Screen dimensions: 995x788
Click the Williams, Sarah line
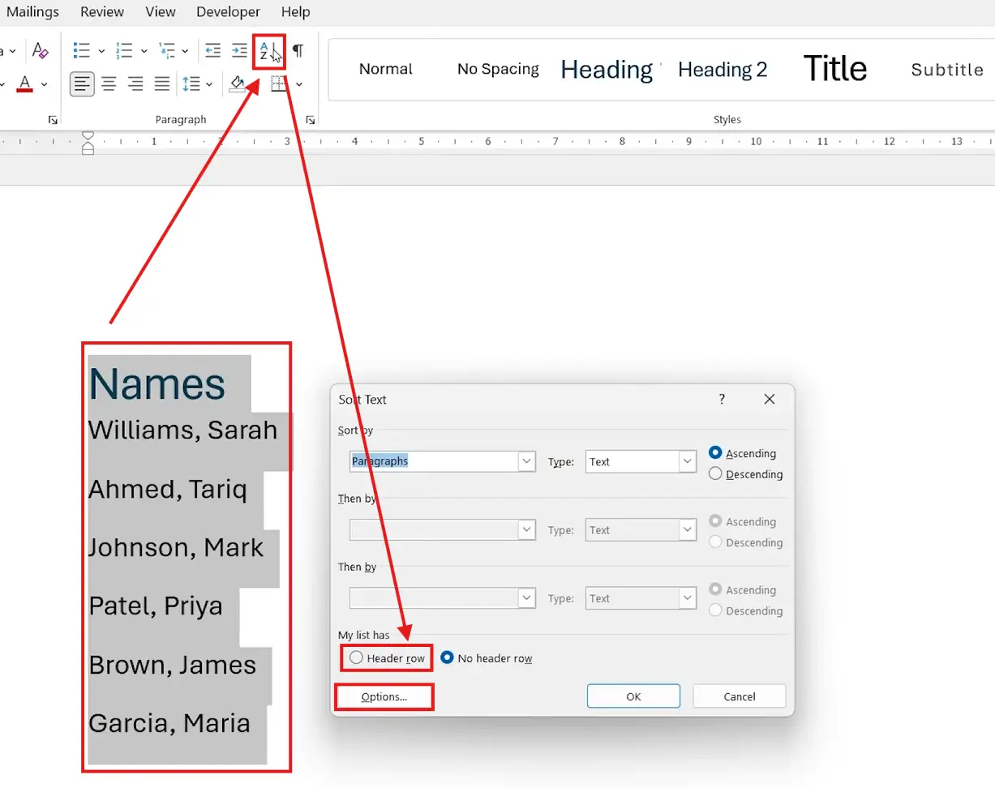182,429
